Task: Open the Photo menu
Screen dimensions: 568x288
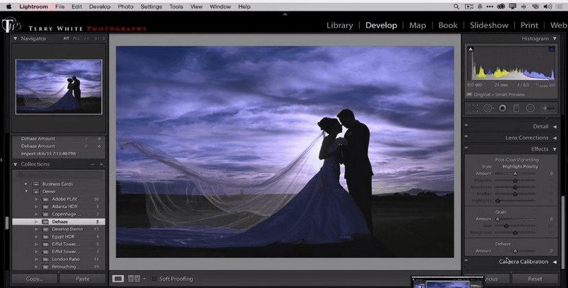Action: (x=125, y=6)
